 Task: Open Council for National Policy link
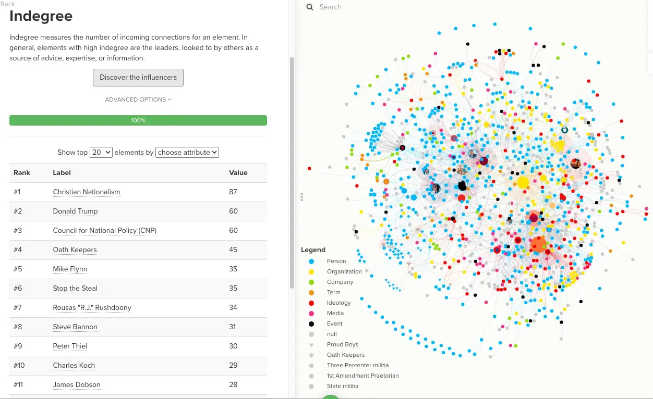tap(104, 231)
